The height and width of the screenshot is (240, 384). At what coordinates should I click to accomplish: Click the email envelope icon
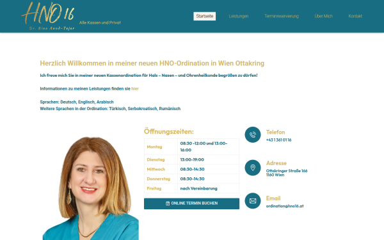pyautogui.click(x=253, y=201)
